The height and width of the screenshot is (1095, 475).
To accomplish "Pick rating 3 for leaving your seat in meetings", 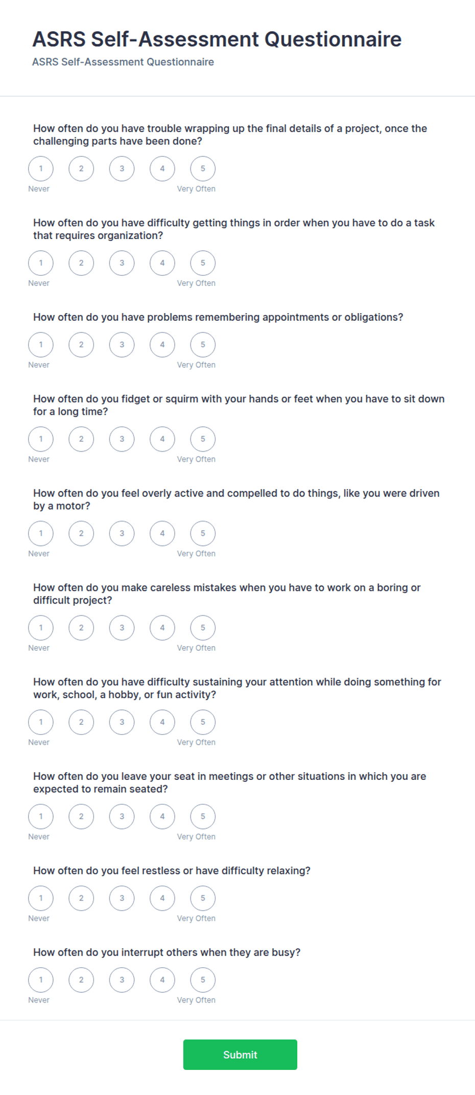I will [x=122, y=817].
